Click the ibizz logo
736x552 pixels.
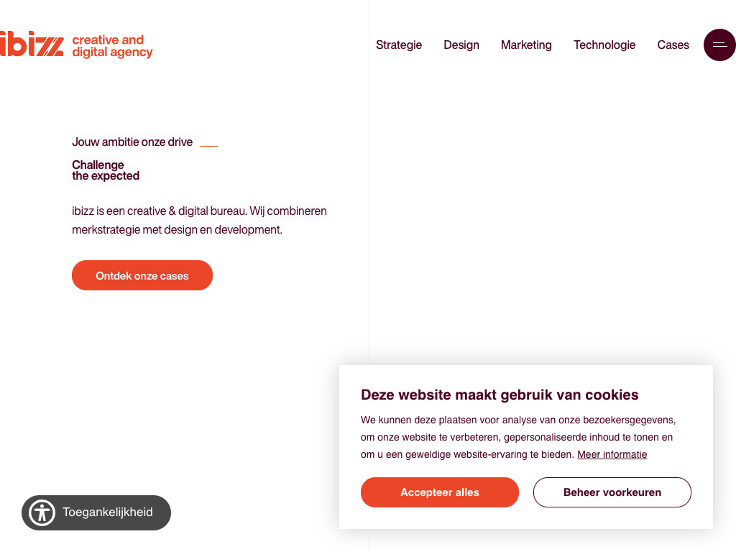[x=32, y=45]
